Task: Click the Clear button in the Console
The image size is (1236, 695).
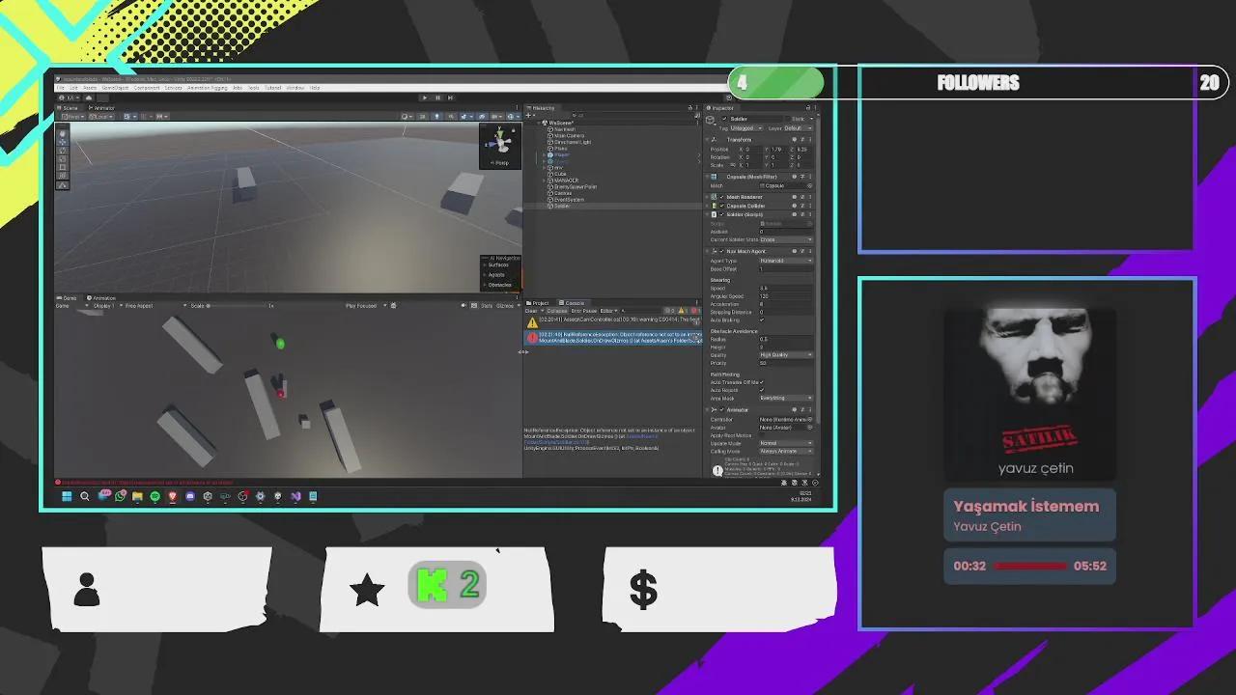Action: [x=530, y=311]
